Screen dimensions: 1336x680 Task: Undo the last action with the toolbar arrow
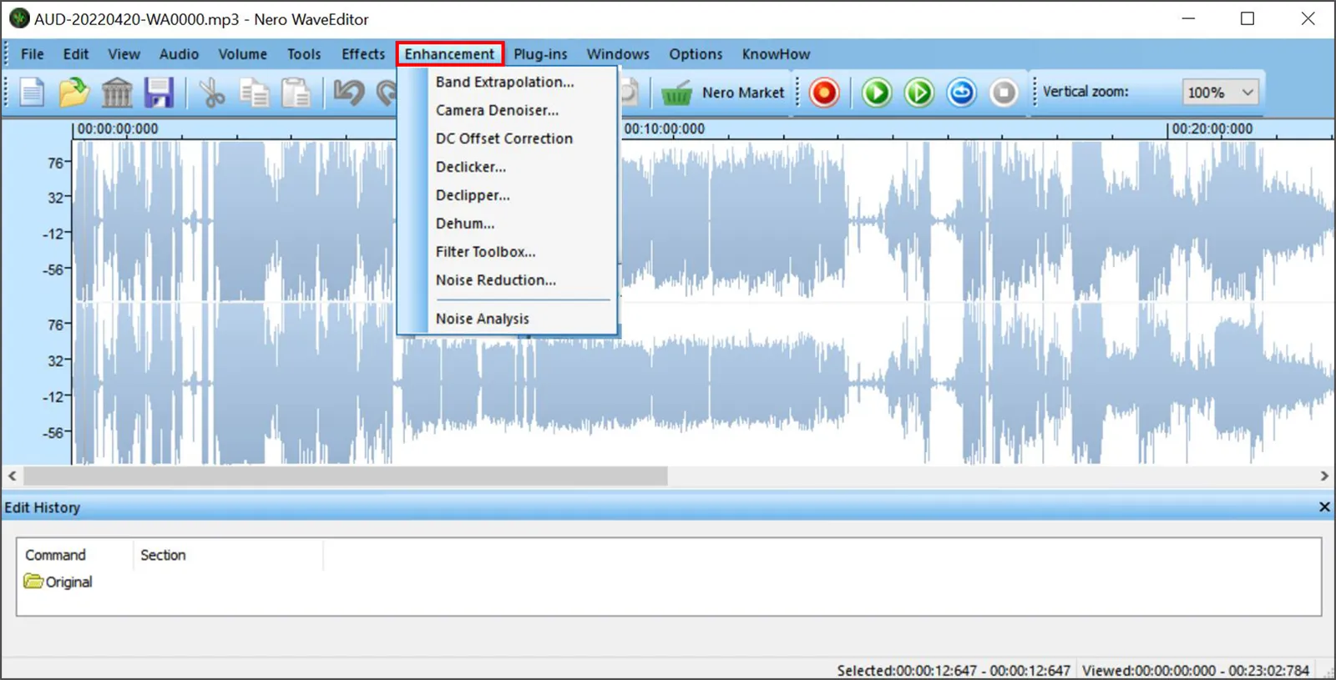(x=349, y=93)
